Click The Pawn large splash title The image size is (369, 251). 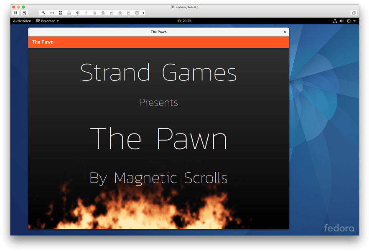pos(158,138)
